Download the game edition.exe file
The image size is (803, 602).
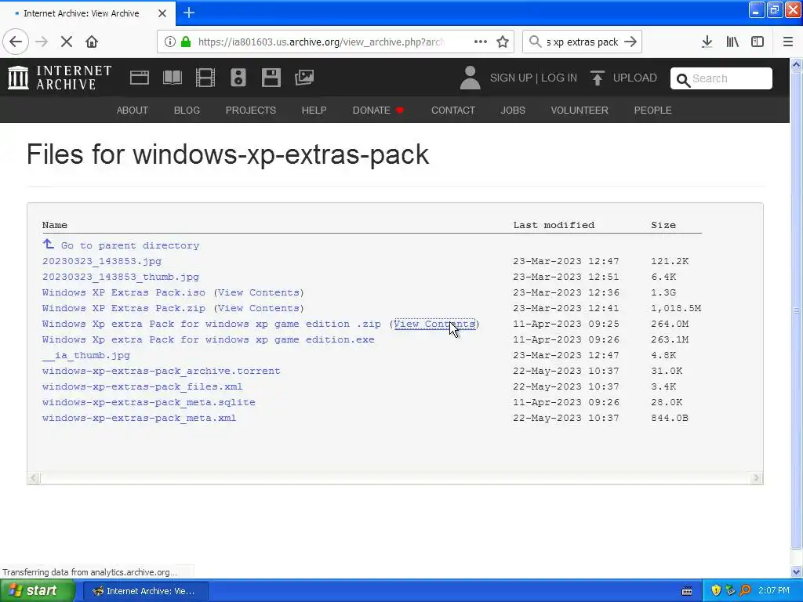point(209,340)
